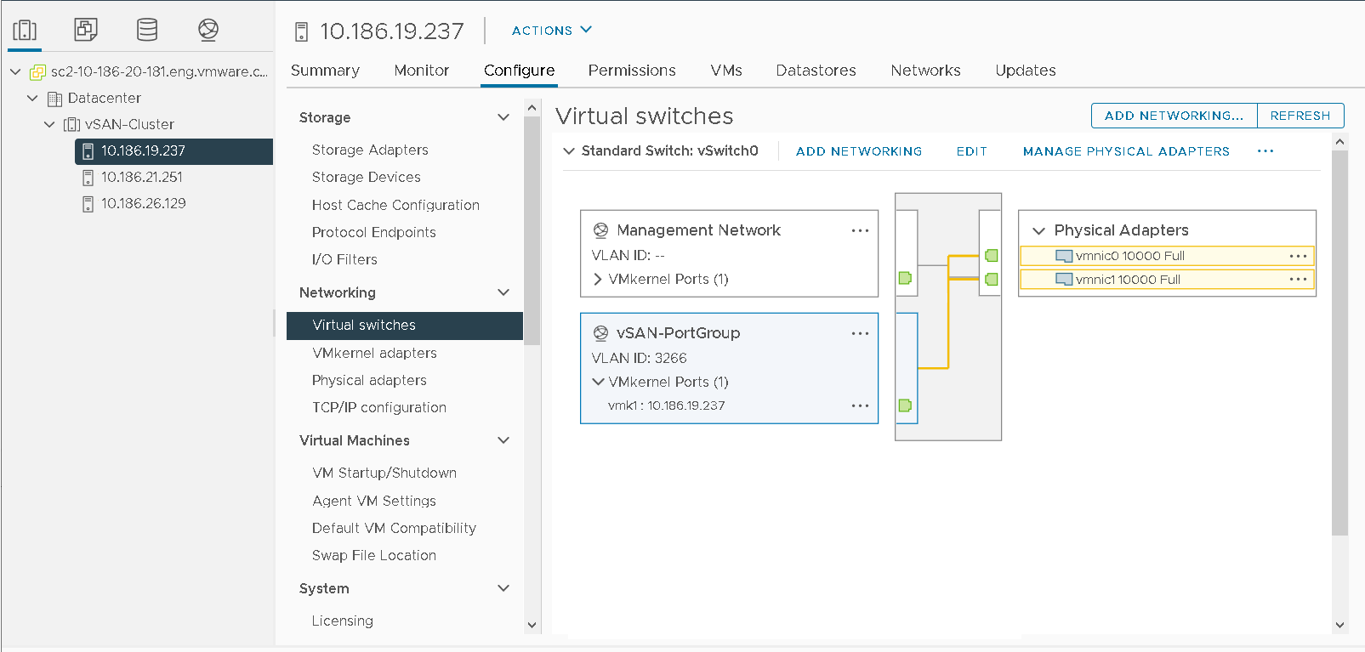Select host 10.186.26.129 in tree
1365x652 pixels.
coord(144,203)
